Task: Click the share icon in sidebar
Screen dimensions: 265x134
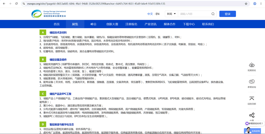Action: coord(252,115)
